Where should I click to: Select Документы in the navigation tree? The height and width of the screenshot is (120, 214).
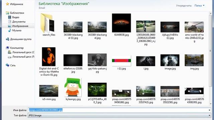click(x=19, y=22)
